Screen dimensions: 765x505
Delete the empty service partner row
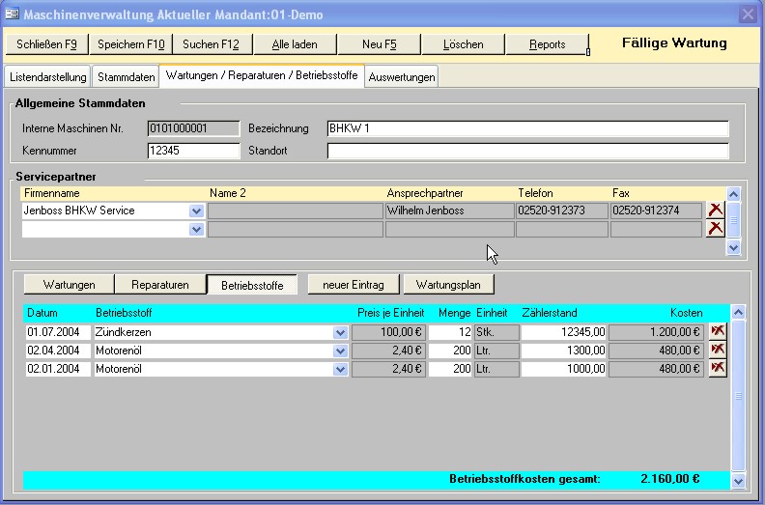click(x=715, y=228)
